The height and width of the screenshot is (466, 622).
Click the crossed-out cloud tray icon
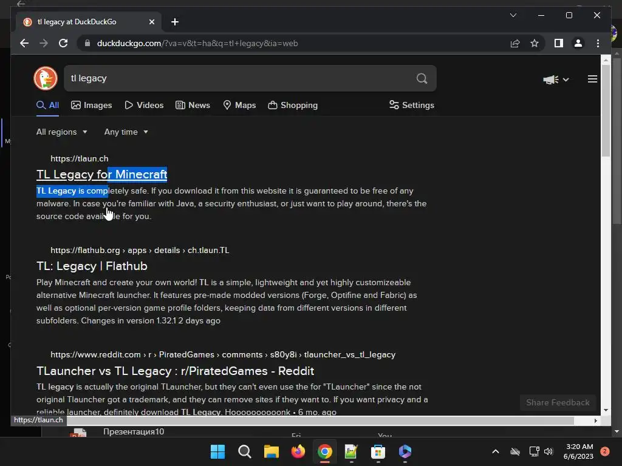[515, 451]
